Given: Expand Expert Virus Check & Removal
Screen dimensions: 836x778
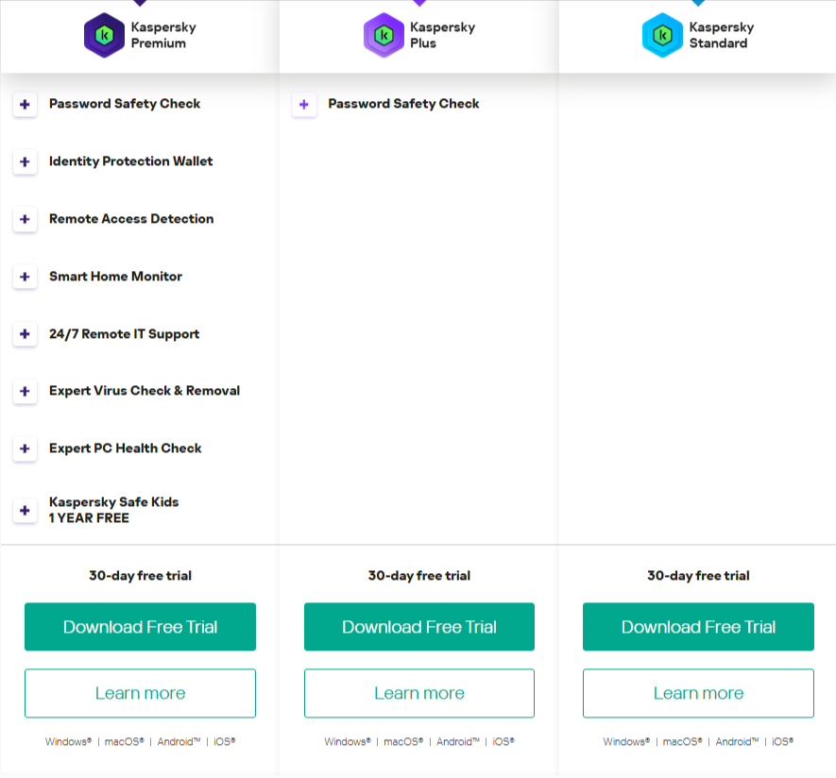Looking at the screenshot, I should click(x=25, y=391).
